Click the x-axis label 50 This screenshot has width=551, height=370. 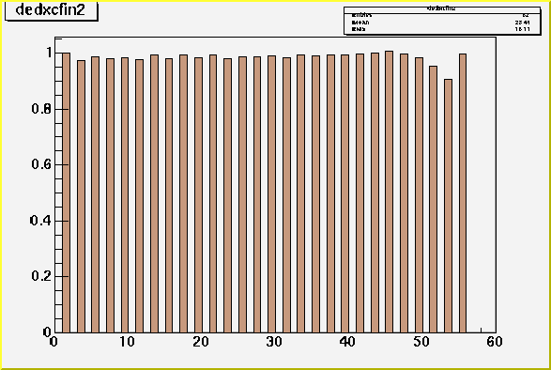click(421, 342)
